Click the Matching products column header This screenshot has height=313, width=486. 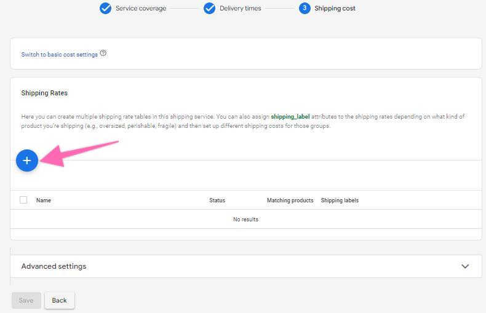[x=290, y=200]
